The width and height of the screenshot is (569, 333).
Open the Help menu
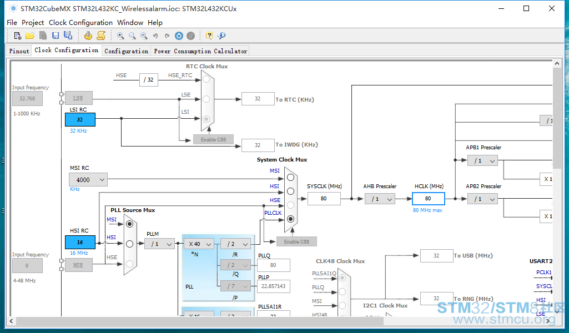pyautogui.click(x=155, y=23)
